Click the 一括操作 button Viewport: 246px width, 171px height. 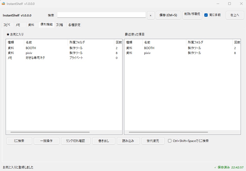point(46,141)
